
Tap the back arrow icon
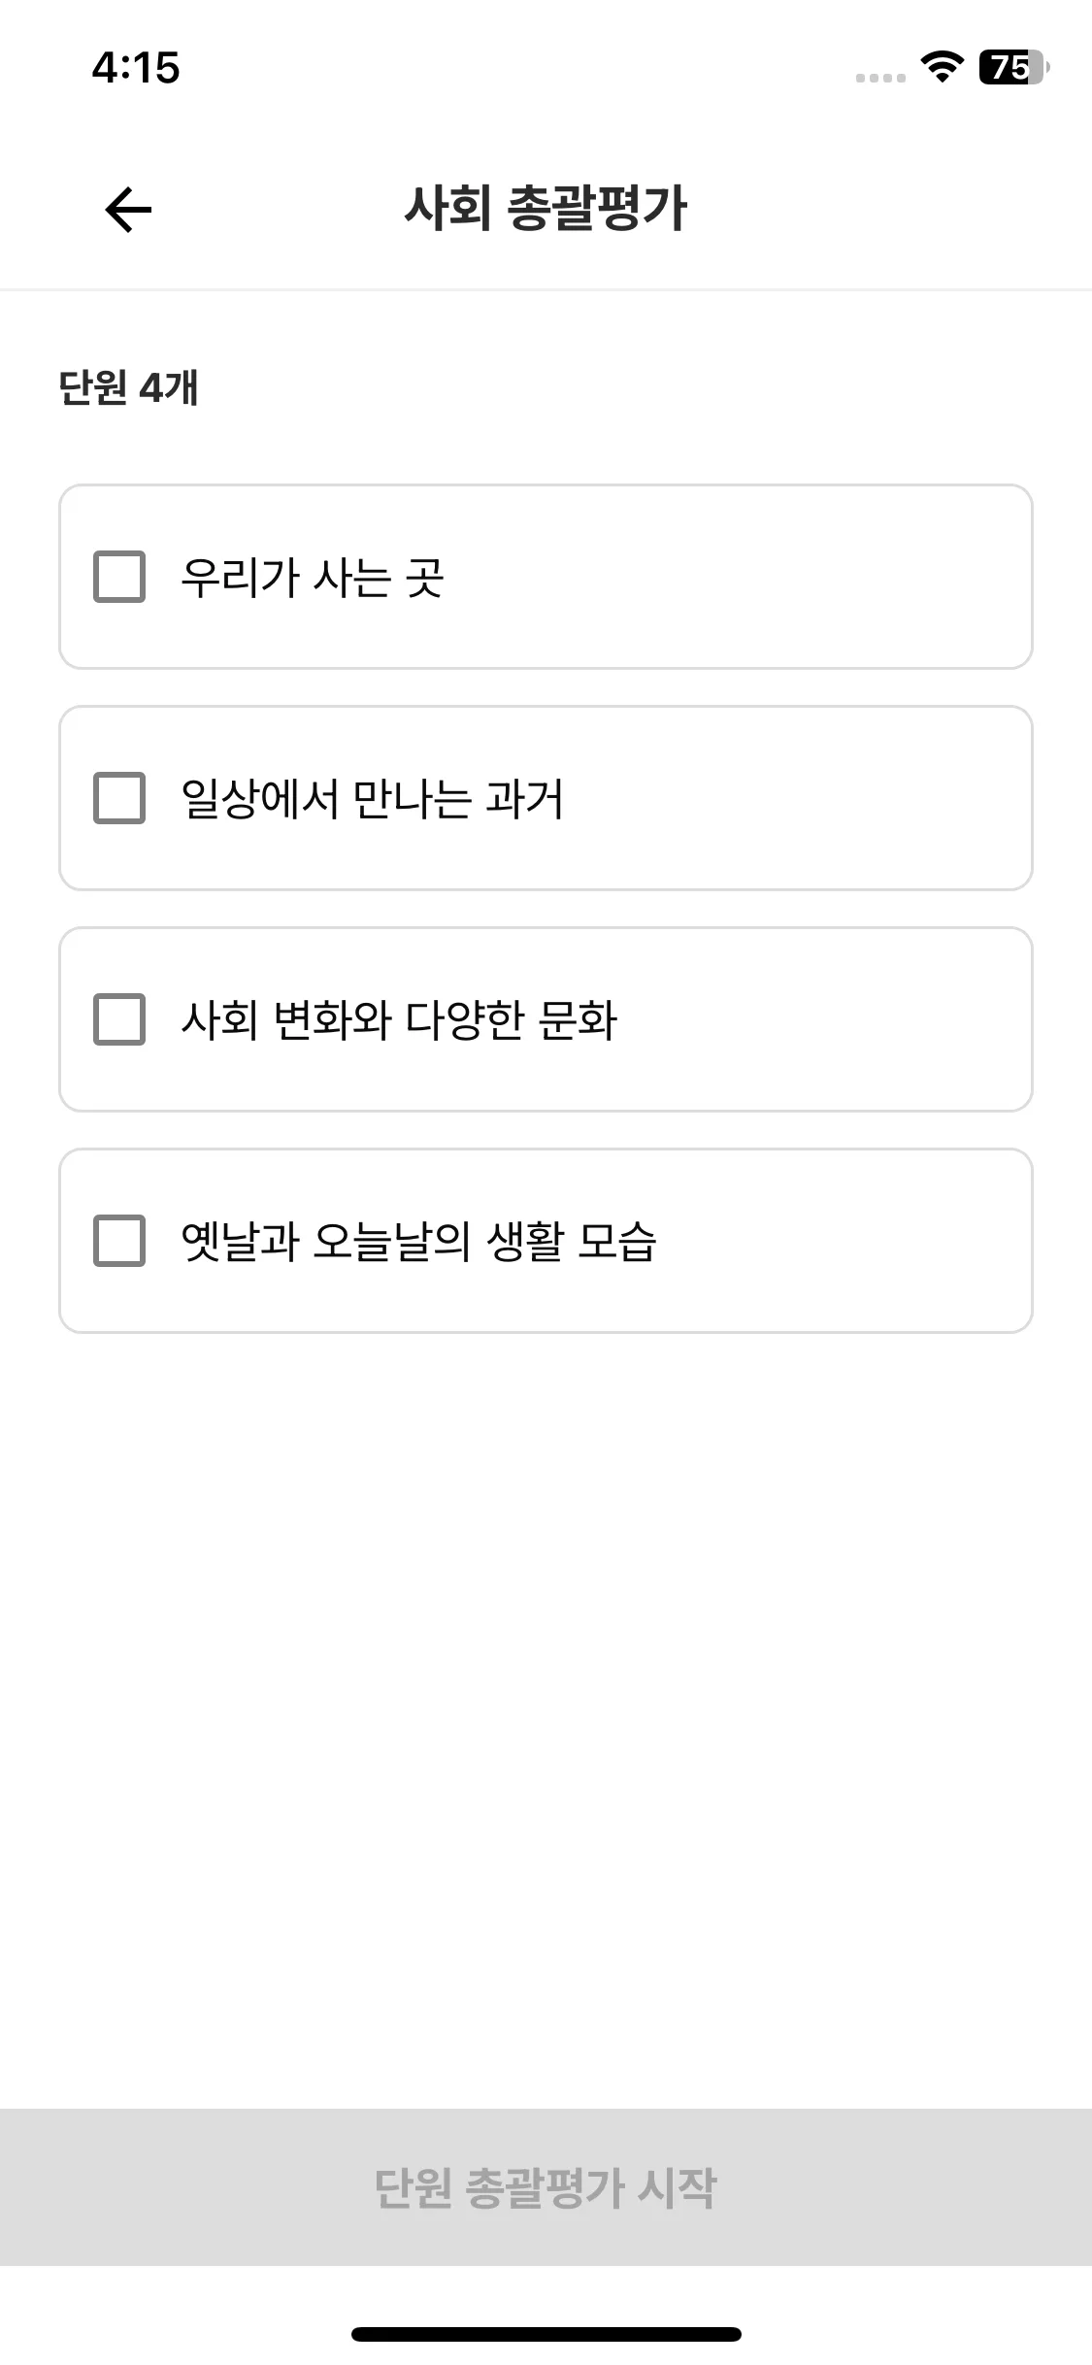tap(128, 210)
